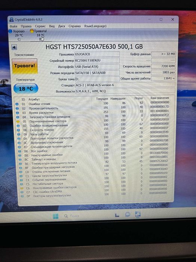Screen dimensions: 196x262
Task: Click status icon for 01 Ошибки чтения
Action: 17,104
